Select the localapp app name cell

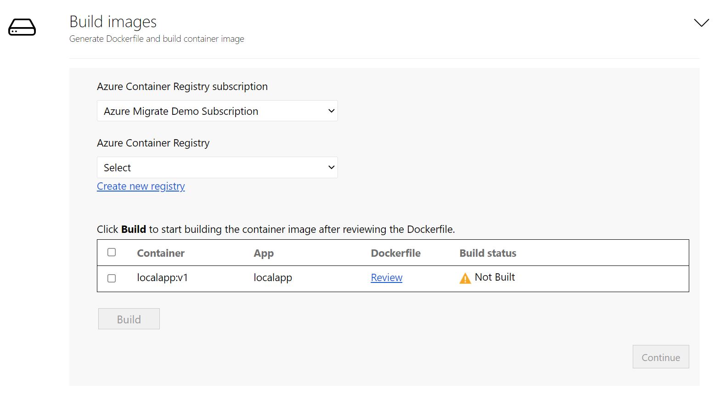coord(273,278)
